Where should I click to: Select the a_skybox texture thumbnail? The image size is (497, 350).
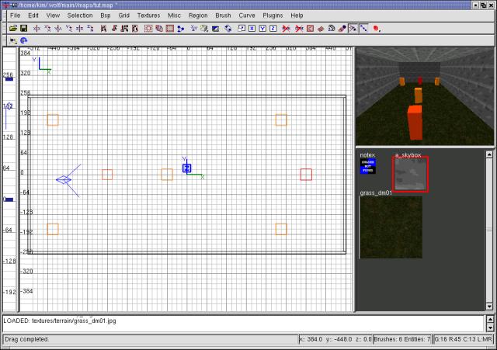(x=411, y=174)
